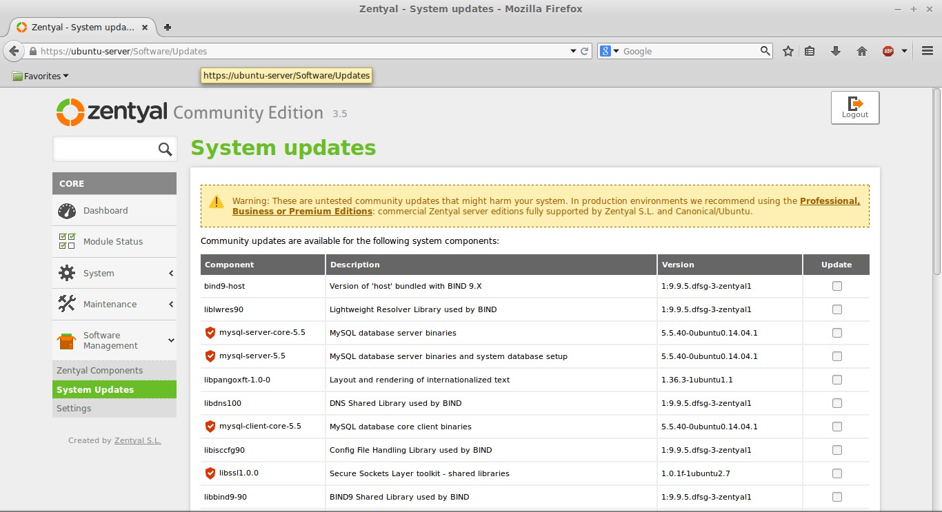Click the Module Status sidebar icon
942x512 pixels.
pyautogui.click(x=66, y=241)
